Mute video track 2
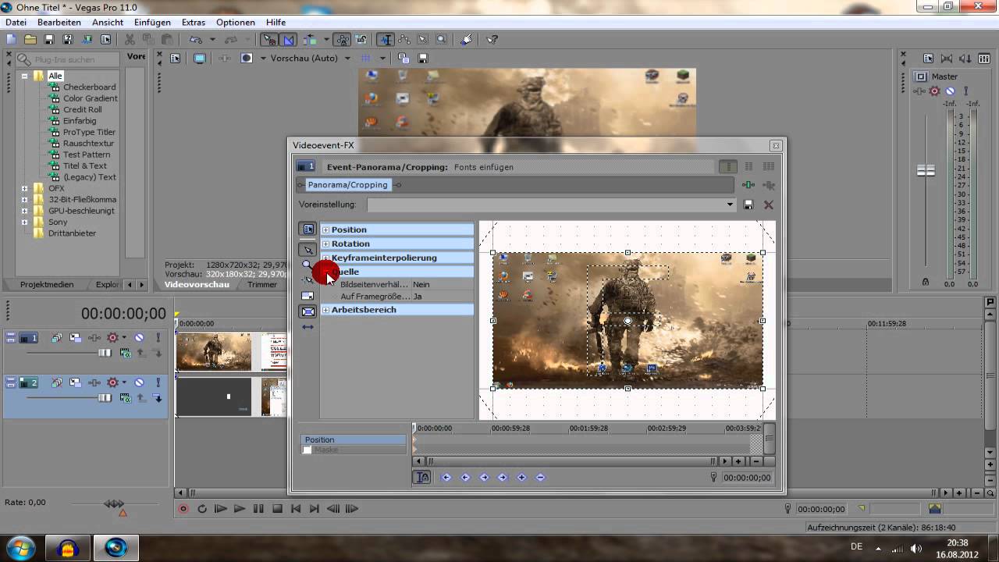Image resolution: width=999 pixels, height=562 pixels. point(139,382)
